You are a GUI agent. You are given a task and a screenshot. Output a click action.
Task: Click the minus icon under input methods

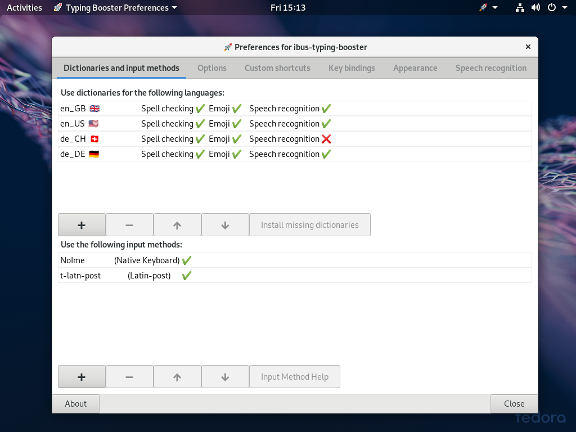(x=129, y=377)
